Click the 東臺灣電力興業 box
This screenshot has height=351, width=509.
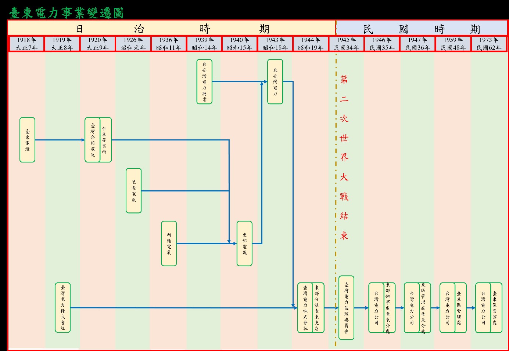pos(204,81)
